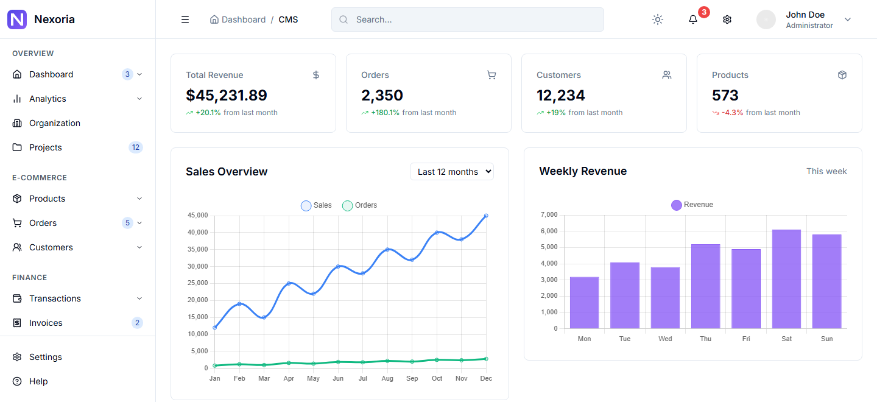Open Projects in the sidebar
Screen dimensions: 877x402
[x=77, y=147]
